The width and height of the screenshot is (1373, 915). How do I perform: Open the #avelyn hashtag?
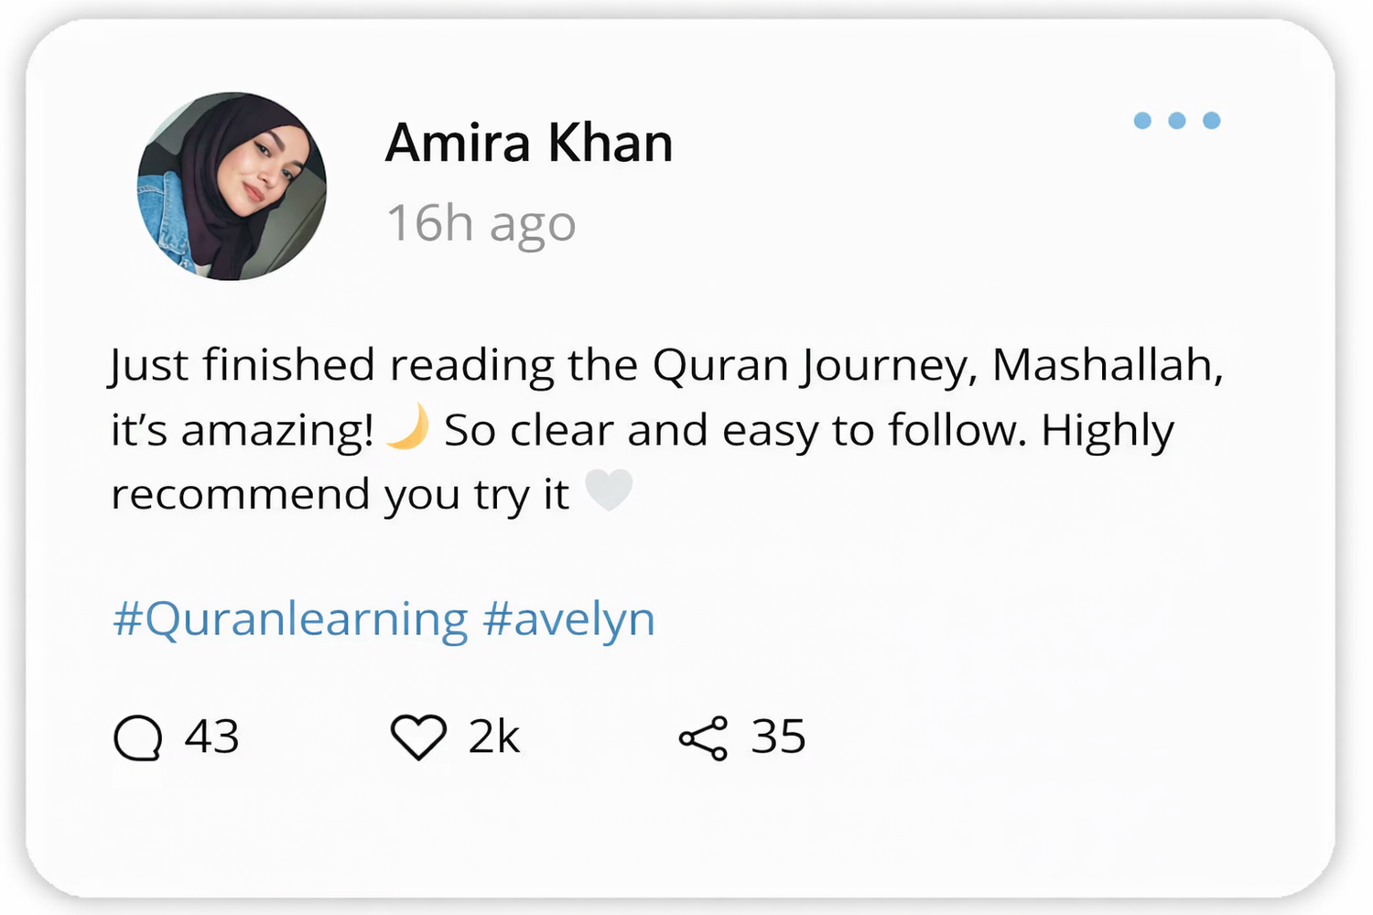tap(568, 619)
